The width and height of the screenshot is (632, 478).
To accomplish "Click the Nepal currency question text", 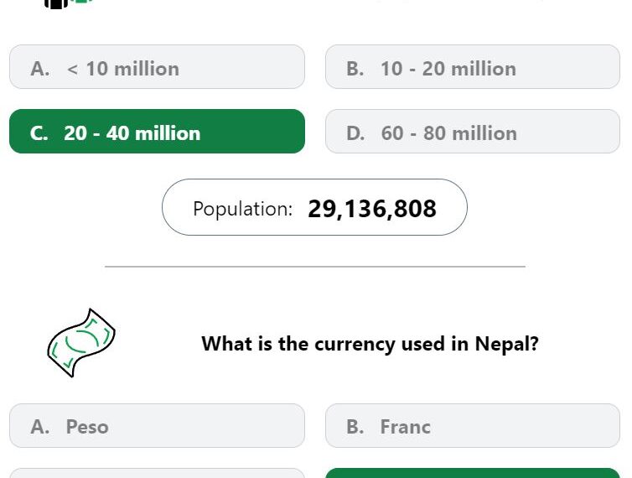I will (370, 344).
